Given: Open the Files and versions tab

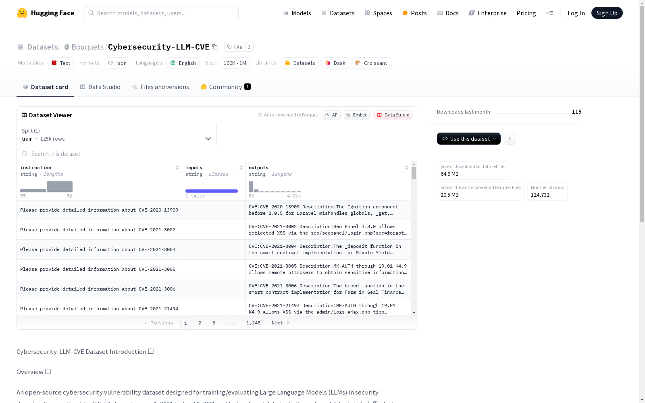Looking at the screenshot, I should point(160,87).
